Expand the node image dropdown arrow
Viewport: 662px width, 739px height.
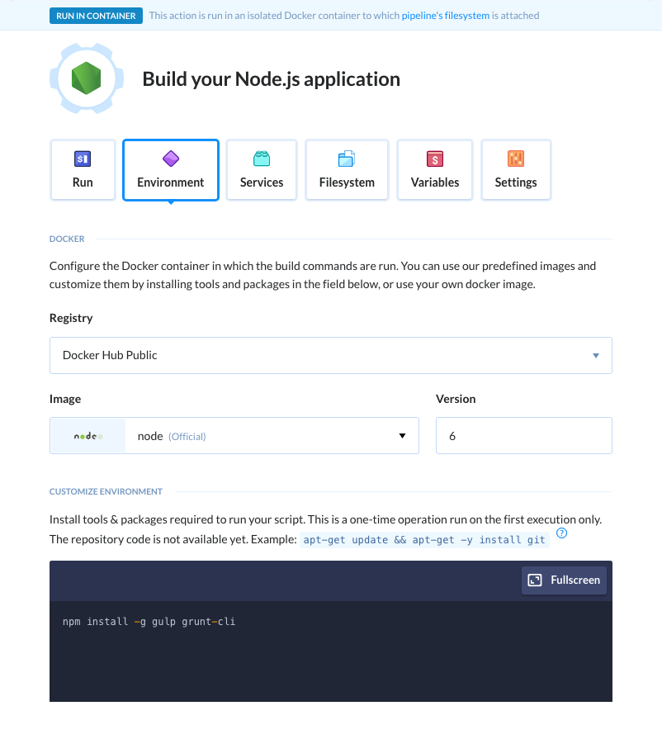coord(402,435)
